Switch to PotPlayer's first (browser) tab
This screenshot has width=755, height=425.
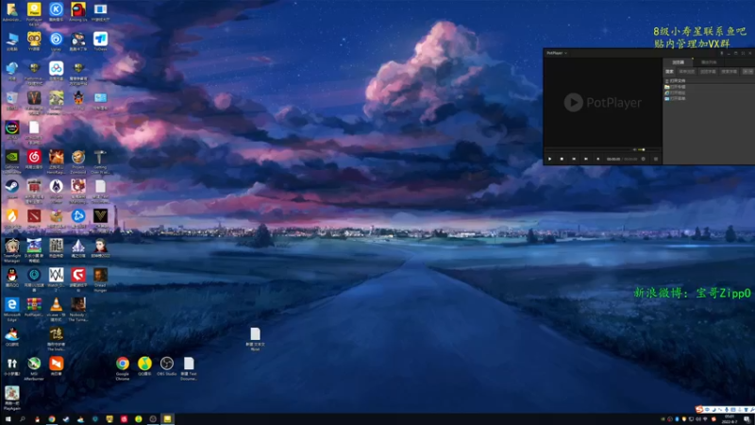pyautogui.click(x=678, y=62)
